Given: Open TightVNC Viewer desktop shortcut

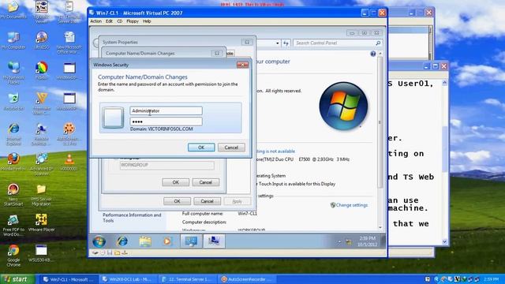Looking at the screenshot, I should pyautogui.click(x=41, y=12).
